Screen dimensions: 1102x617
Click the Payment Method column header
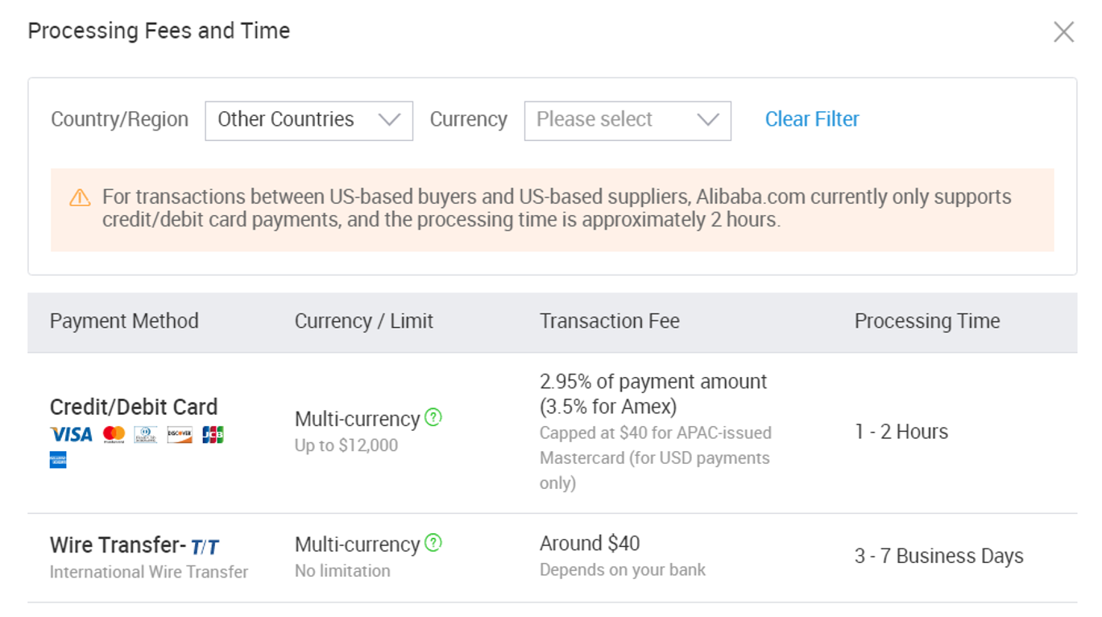(x=124, y=321)
